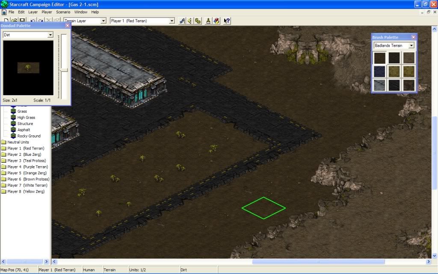This screenshot has width=438, height=274.
Task: Click the paintbrush icon in the toolbar
Action: [208, 21]
